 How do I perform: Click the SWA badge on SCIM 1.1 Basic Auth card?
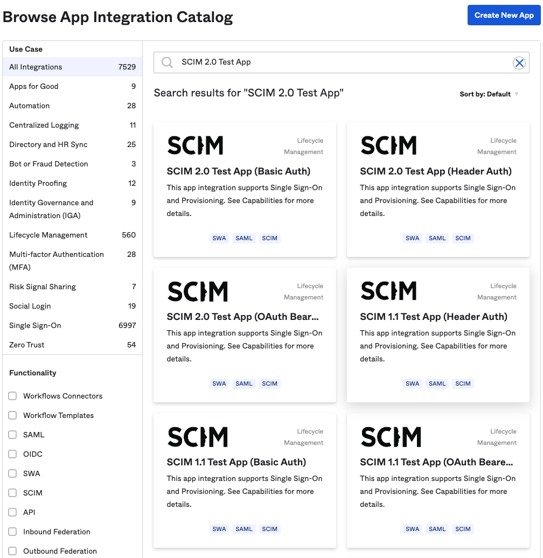coord(219,529)
